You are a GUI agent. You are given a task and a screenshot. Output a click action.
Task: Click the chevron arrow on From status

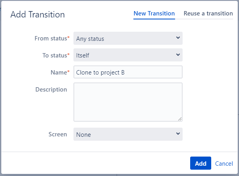[177, 38]
